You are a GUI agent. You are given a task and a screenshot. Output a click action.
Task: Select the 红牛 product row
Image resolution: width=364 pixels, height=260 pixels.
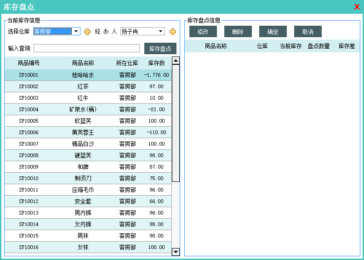point(83,98)
